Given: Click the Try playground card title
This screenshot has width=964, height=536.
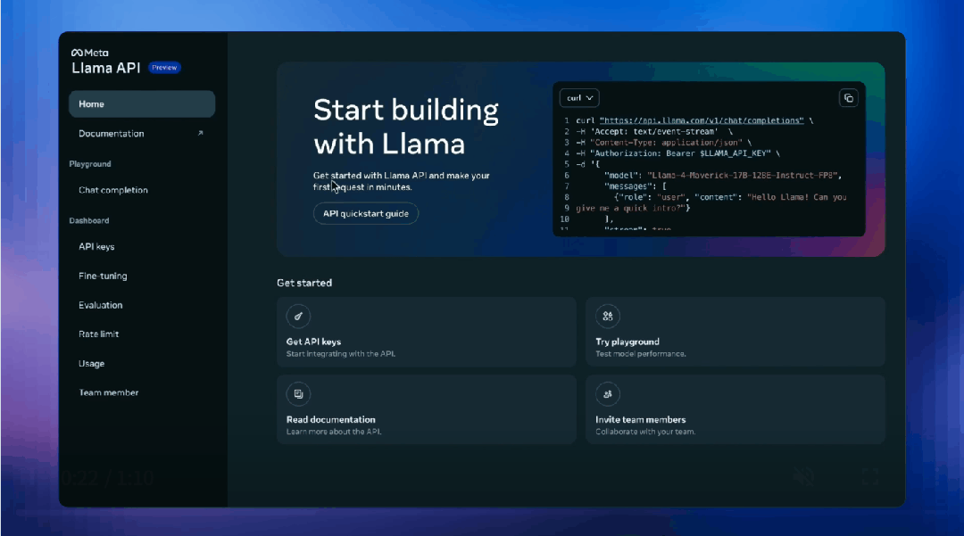Looking at the screenshot, I should point(627,342).
